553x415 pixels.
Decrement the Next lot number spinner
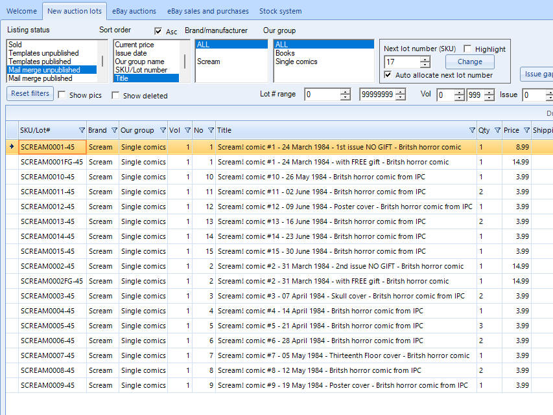[425, 65]
